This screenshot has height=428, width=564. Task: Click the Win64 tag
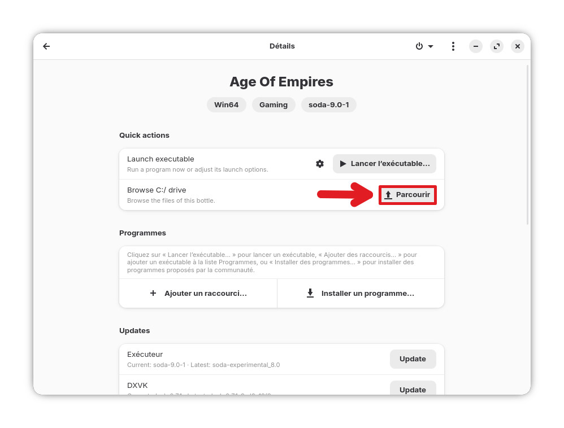coord(227,104)
